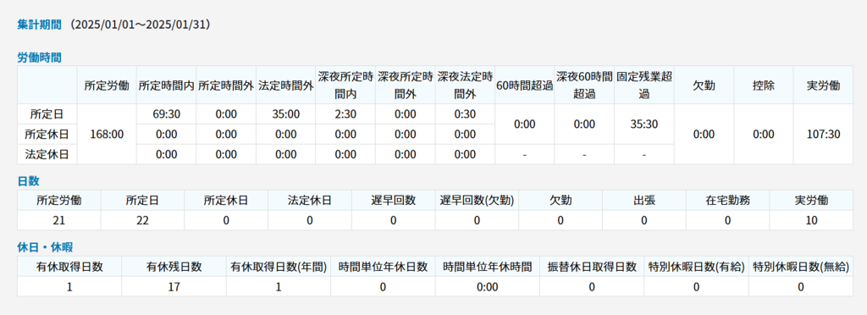Click the 所定休日 row label in 労働時間 table
867x315 pixels.
[x=47, y=135]
